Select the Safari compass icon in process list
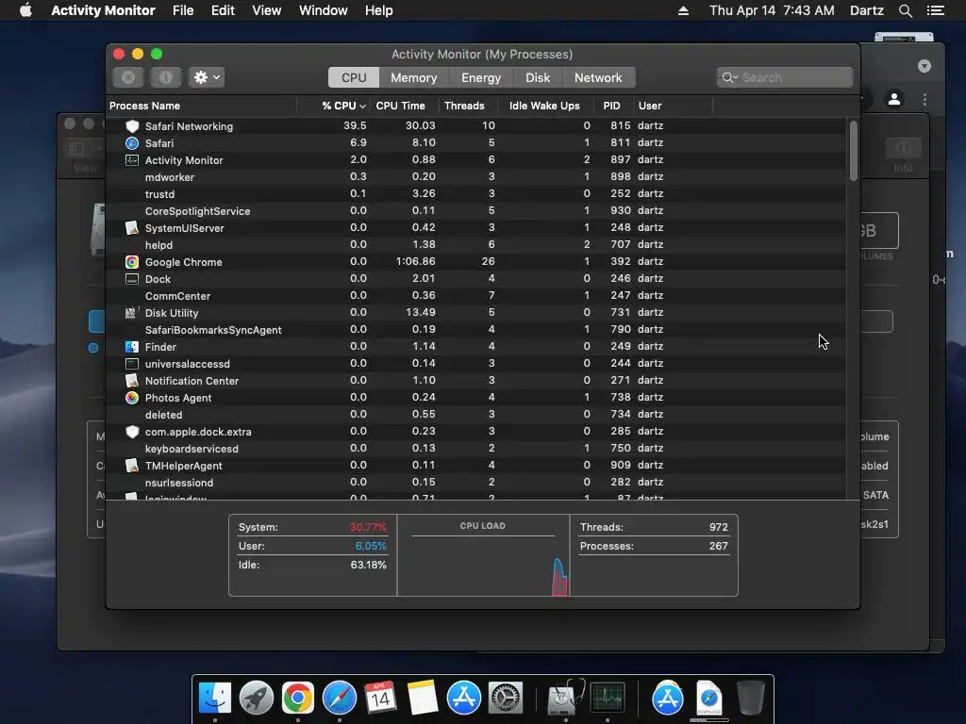This screenshot has width=966, height=724. 132,143
